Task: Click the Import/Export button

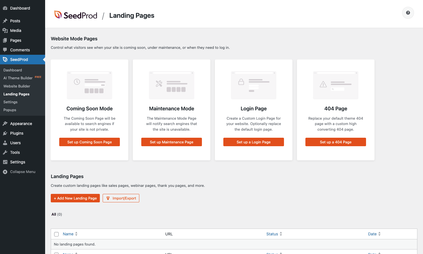Action: (x=121, y=198)
